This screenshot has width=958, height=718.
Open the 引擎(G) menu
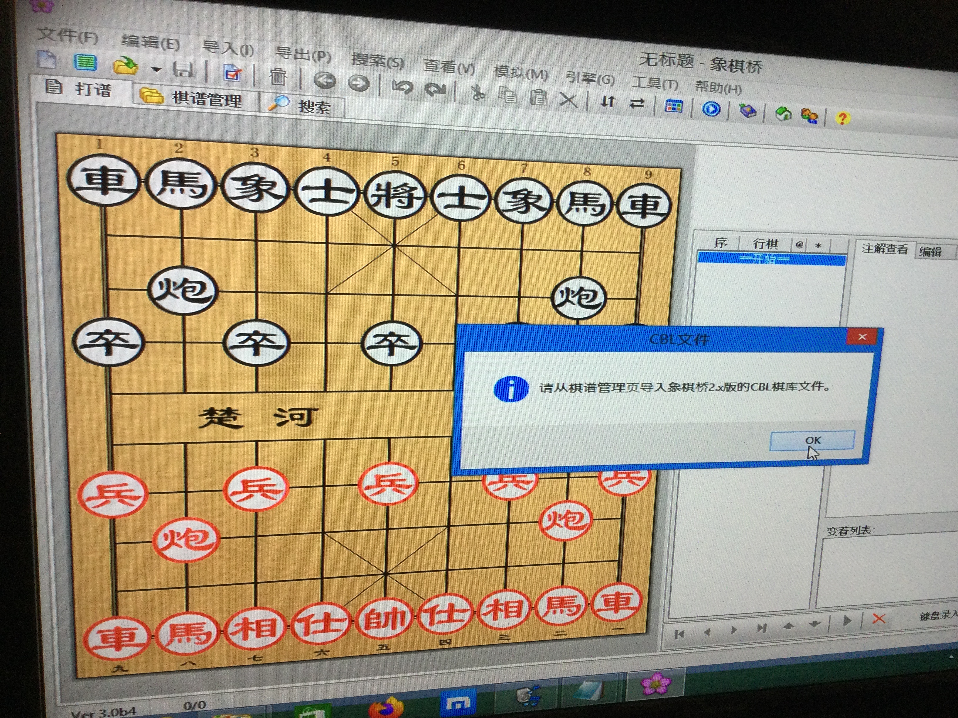(x=590, y=78)
